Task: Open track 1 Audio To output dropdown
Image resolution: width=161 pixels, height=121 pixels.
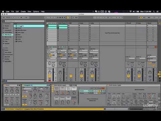Action: (52, 58)
